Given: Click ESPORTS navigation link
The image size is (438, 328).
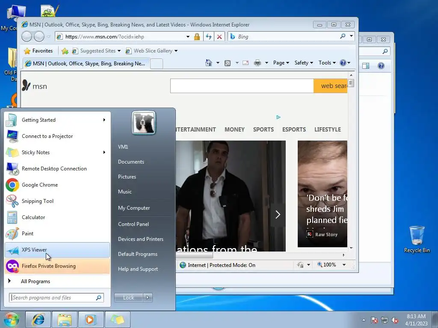Looking at the screenshot, I should point(294,129).
